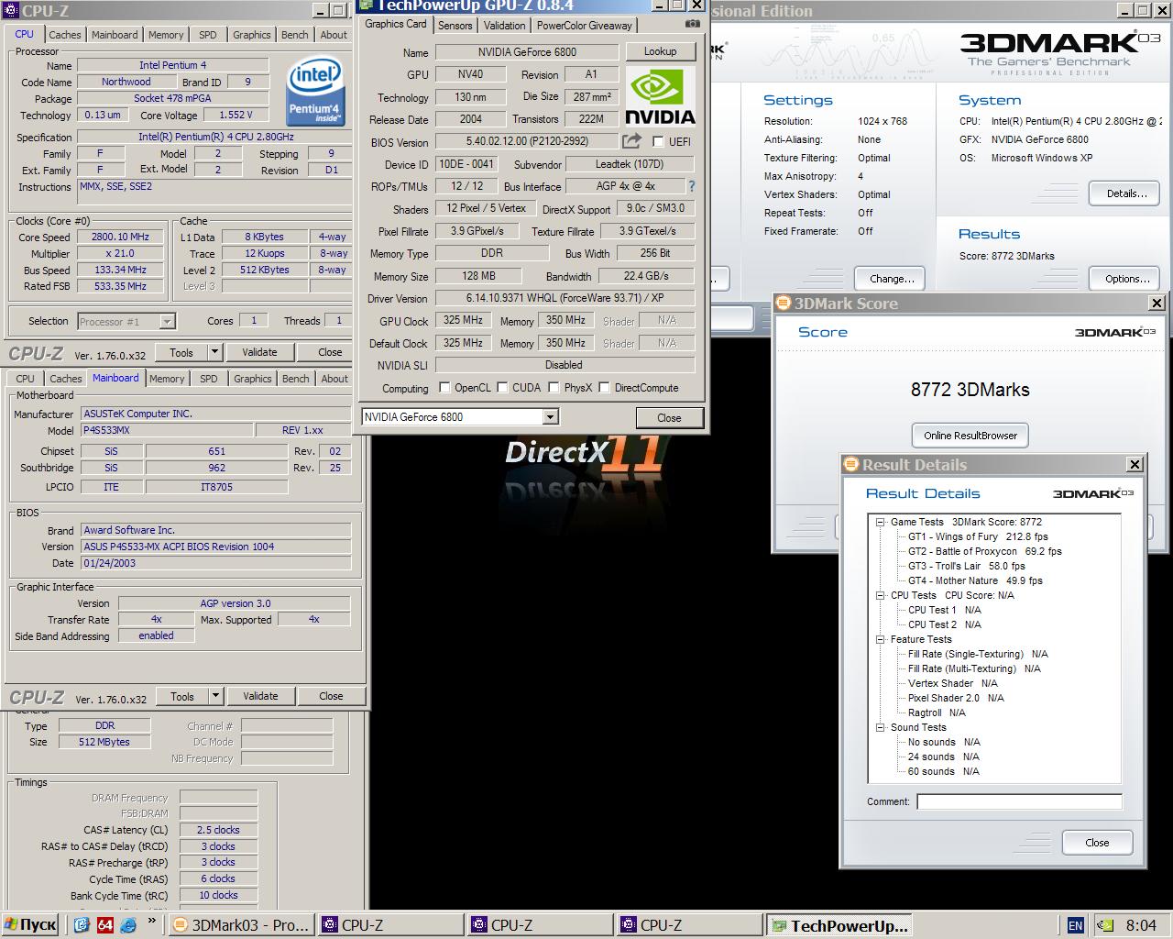Open the Пуск start button
Screen dimensions: 1173x939
(30, 924)
